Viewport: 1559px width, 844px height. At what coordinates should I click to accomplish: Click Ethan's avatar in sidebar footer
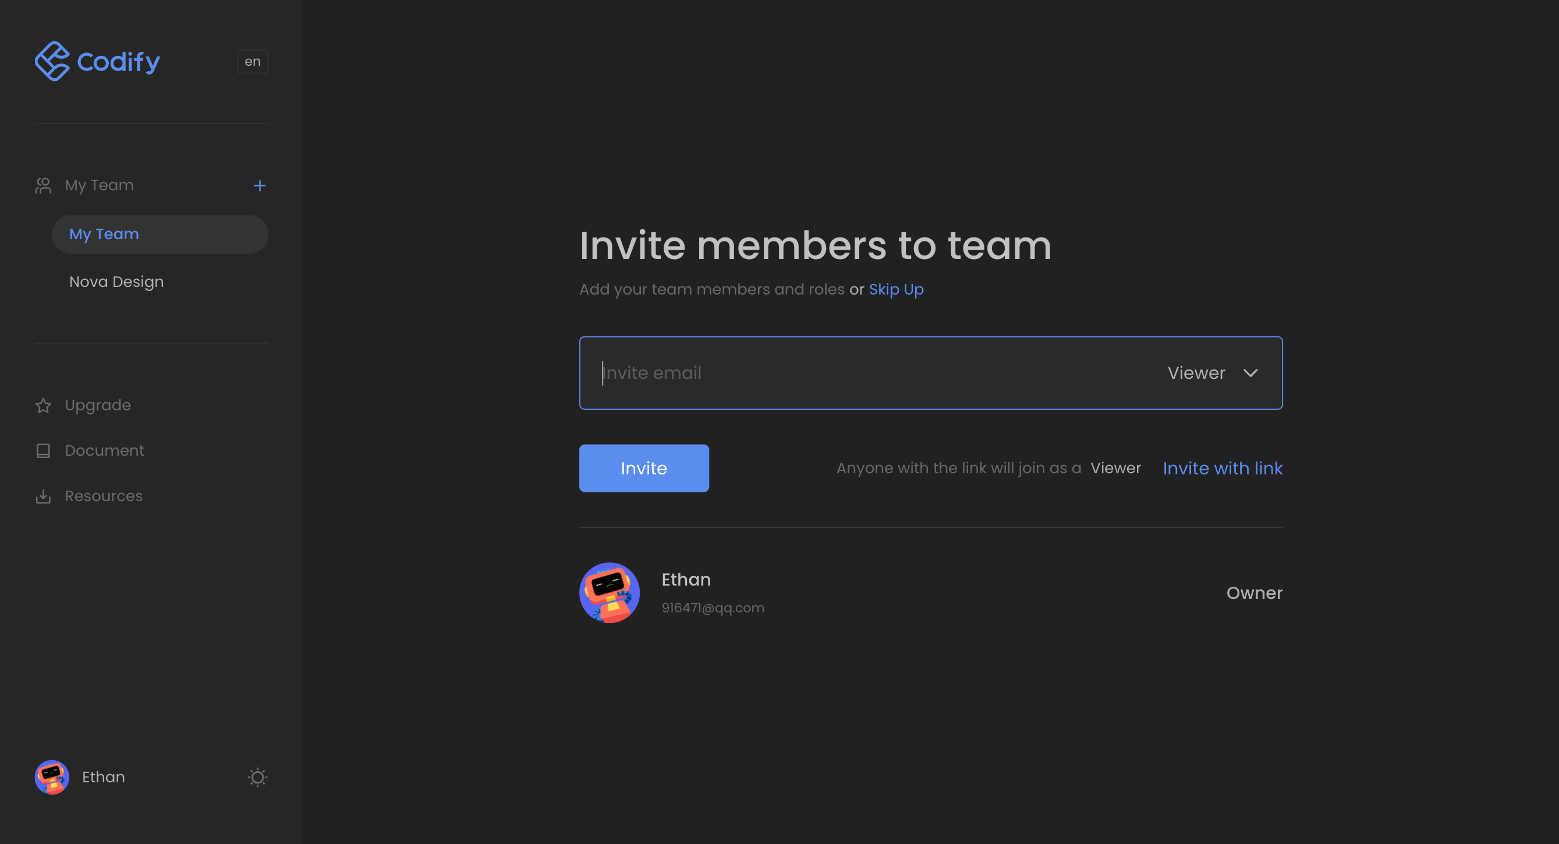52,777
